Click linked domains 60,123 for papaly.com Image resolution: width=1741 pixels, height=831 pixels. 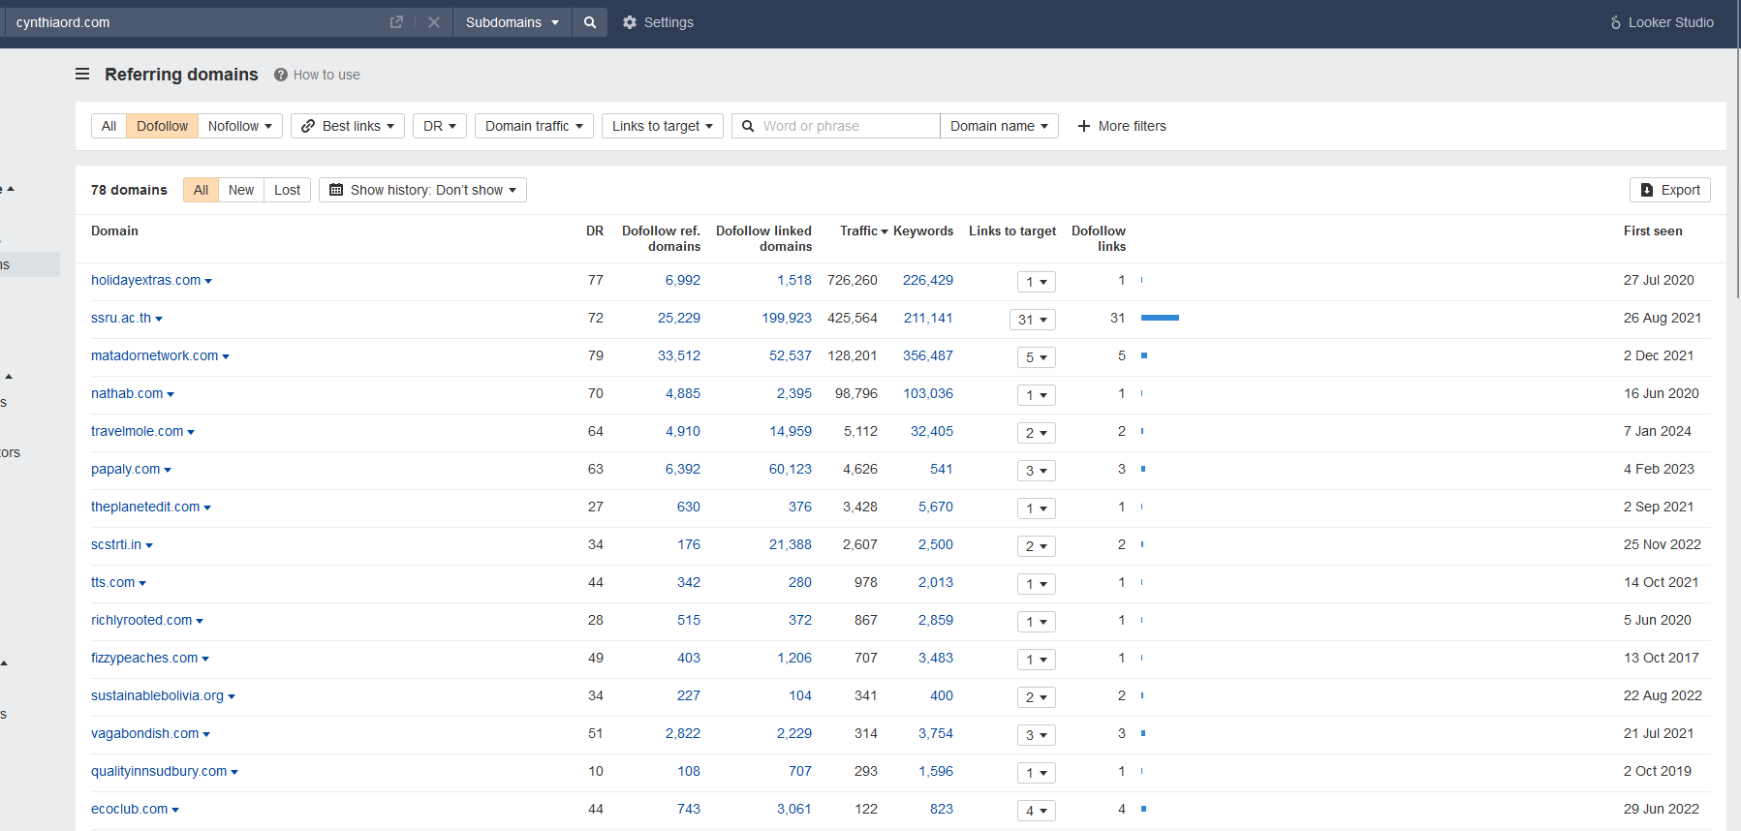pos(790,469)
